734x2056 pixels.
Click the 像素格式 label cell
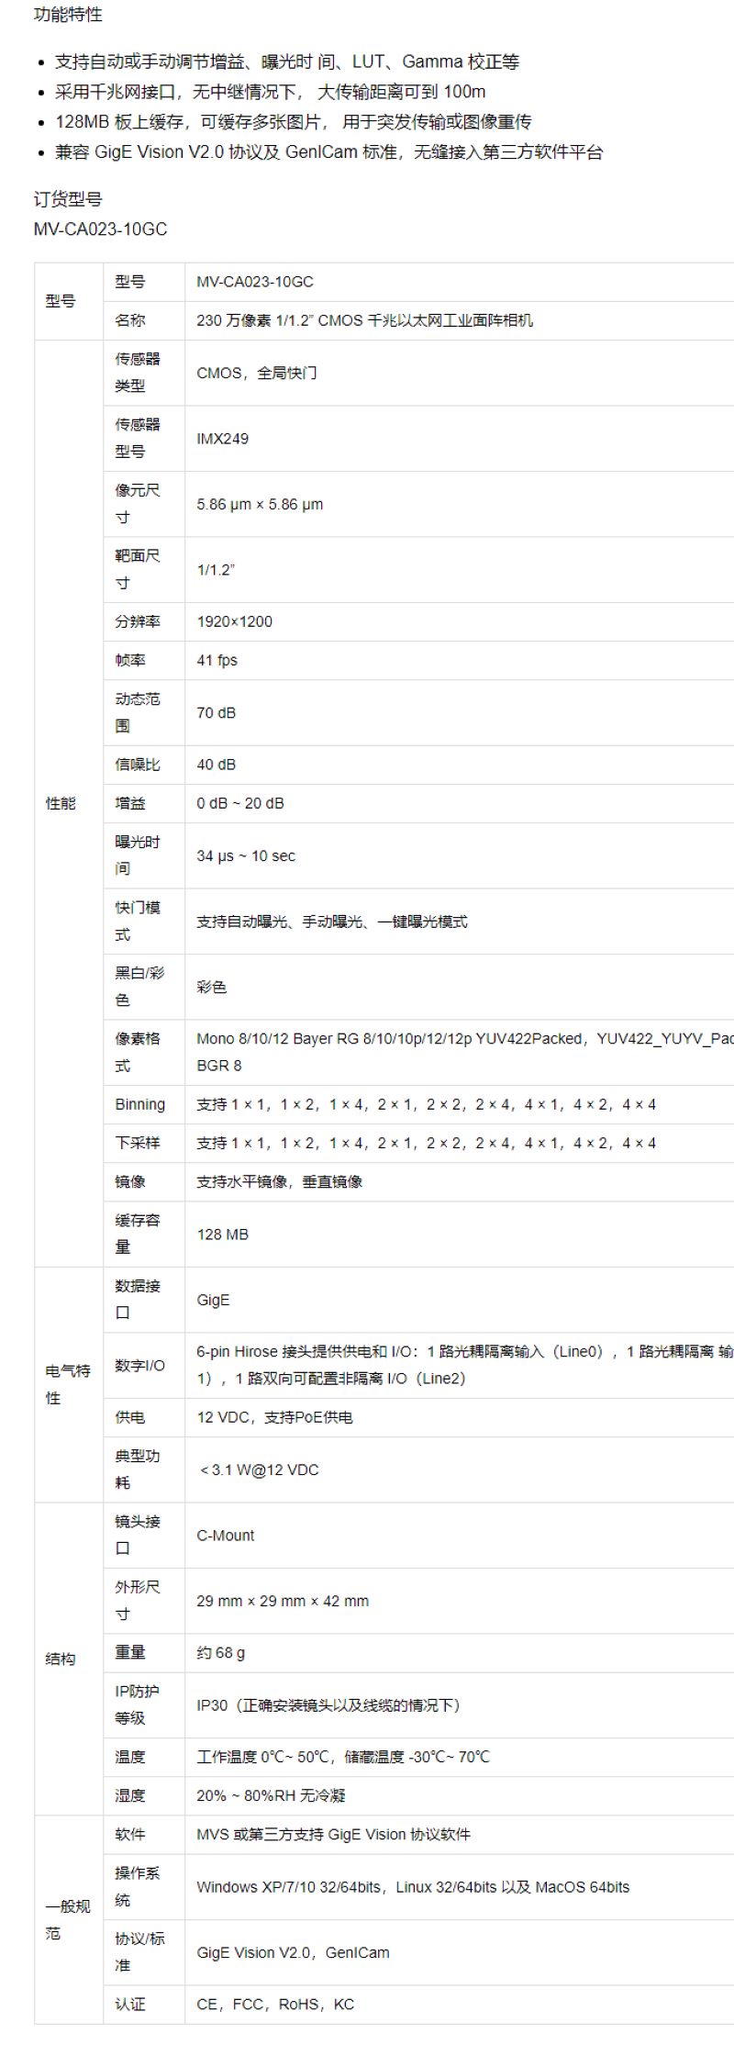coord(144,1052)
